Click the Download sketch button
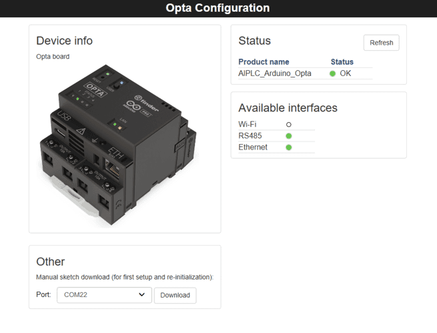Screen dimensions: 437x333 coord(175,295)
